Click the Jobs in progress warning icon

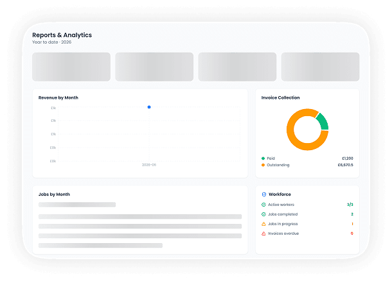coord(263,224)
